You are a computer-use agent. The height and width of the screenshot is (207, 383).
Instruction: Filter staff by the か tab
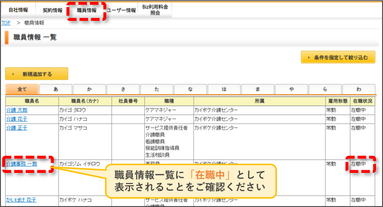[x=89, y=89]
